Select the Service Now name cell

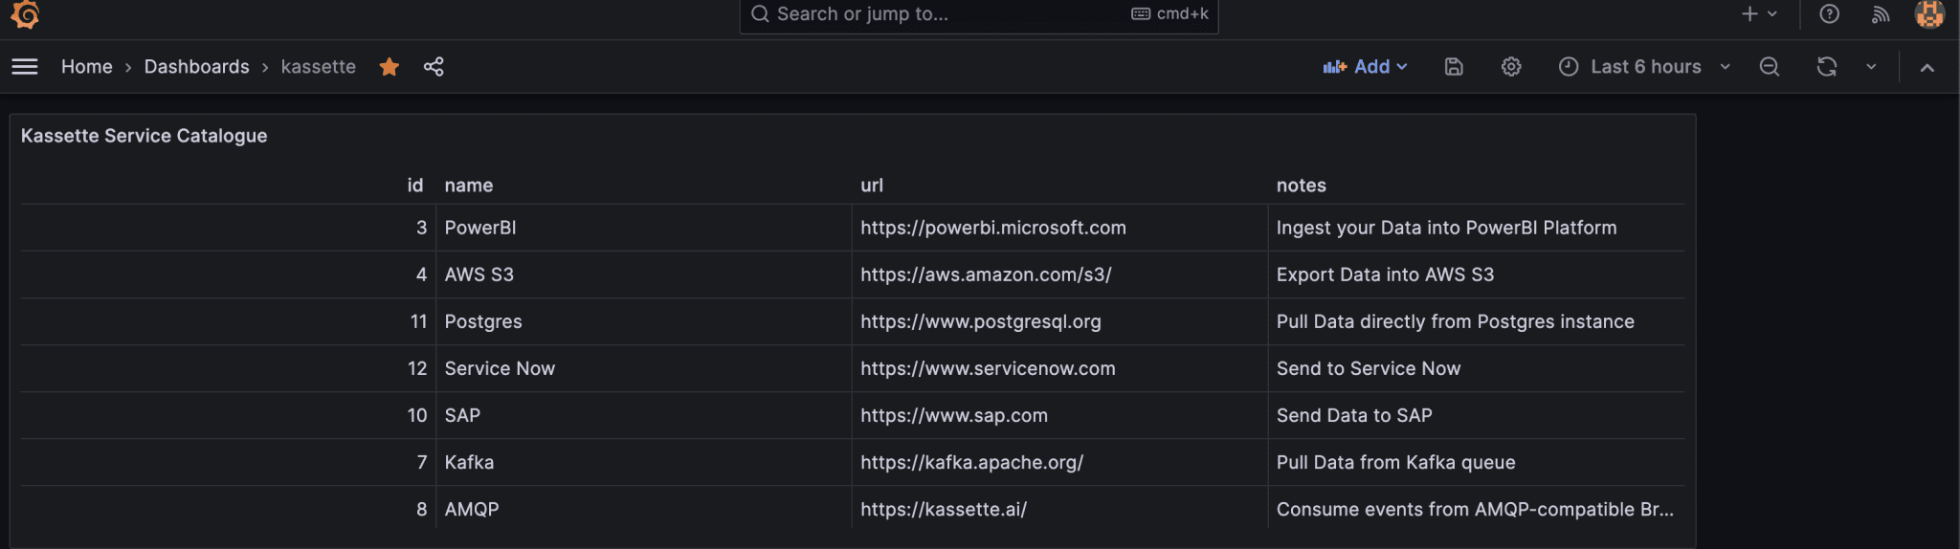click(644, 368)
